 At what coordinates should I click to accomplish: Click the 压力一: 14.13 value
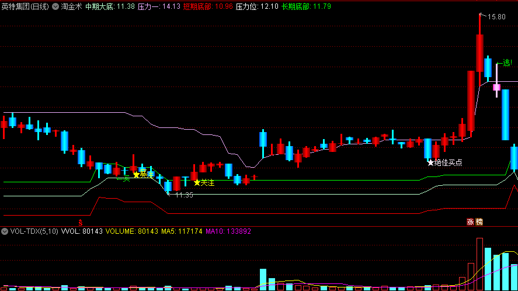159,6
